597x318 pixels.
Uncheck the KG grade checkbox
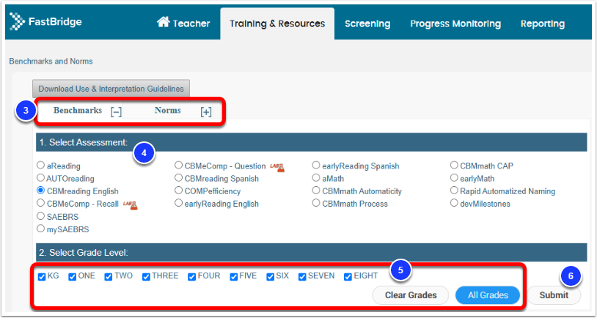point(42,277)
